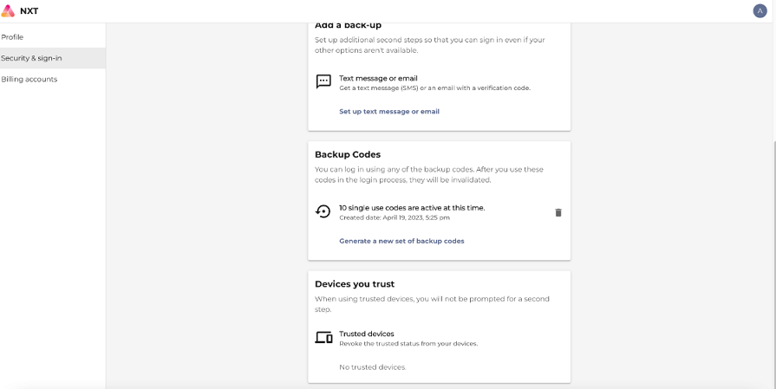Click the trusted devices icon
Screen dimensions: 776x389
point(323,338)
